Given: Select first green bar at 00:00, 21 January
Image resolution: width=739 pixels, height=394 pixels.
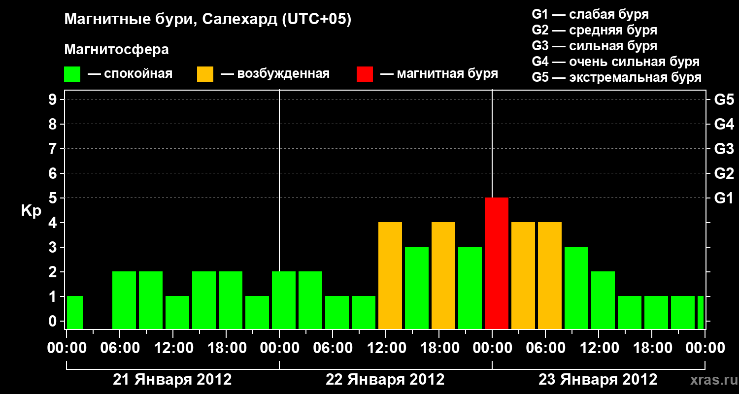Looking at the screenshot, I should pos(75,312).
